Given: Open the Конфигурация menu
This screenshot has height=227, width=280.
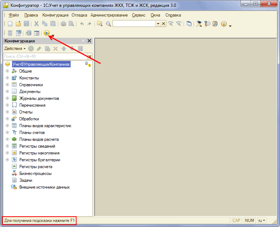Looking at the screenshot, I should (55, 15).
